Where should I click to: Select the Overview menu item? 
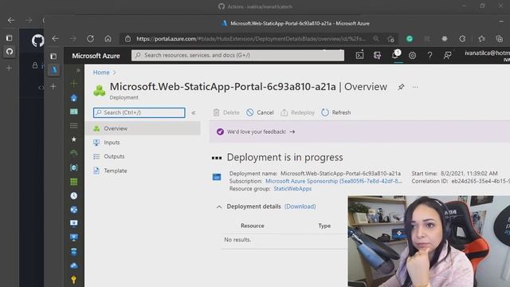click(143, 128)
